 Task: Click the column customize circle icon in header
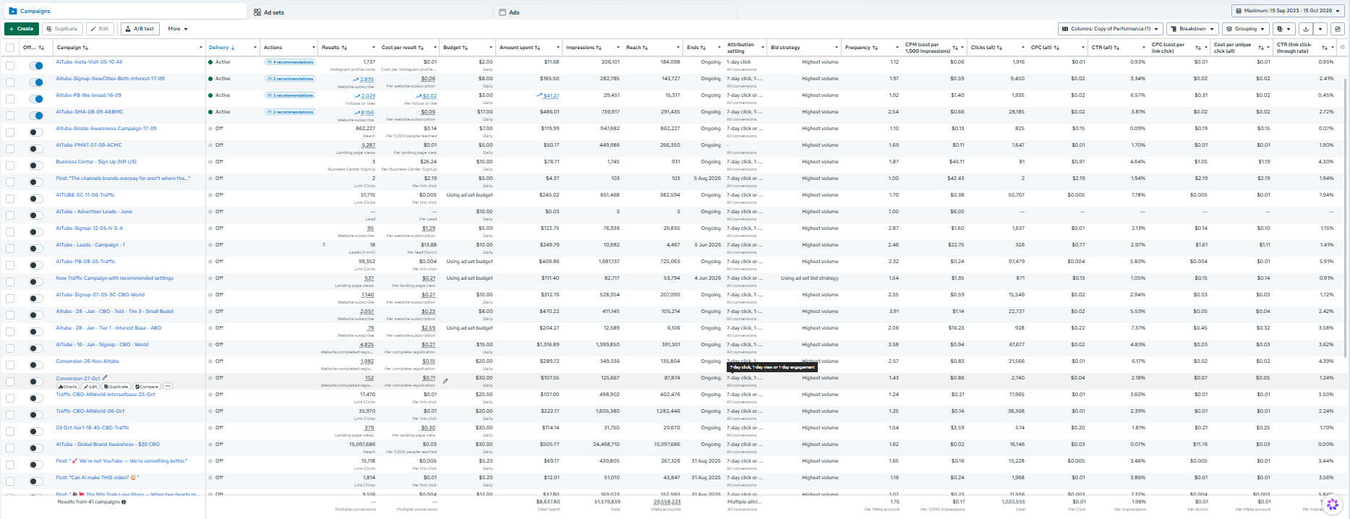pyautogui.click(x=1343, y=48)
